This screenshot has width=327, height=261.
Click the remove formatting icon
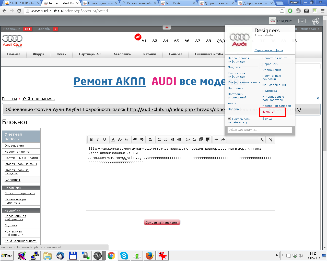point(262,139)
